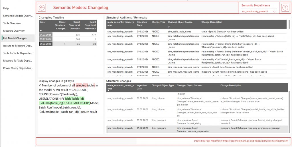The image size is (292, 147).
Task: Sort by Change Type column header
Action: click(x=158, y=22)
